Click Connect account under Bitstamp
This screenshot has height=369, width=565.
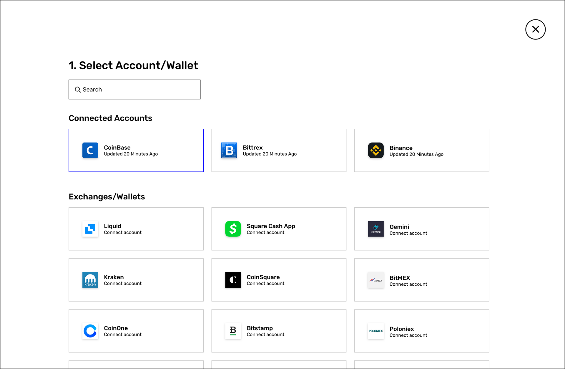[x=265, y=335]
